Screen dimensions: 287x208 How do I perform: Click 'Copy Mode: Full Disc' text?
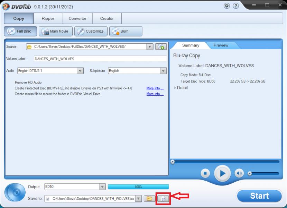pos(195,75)
